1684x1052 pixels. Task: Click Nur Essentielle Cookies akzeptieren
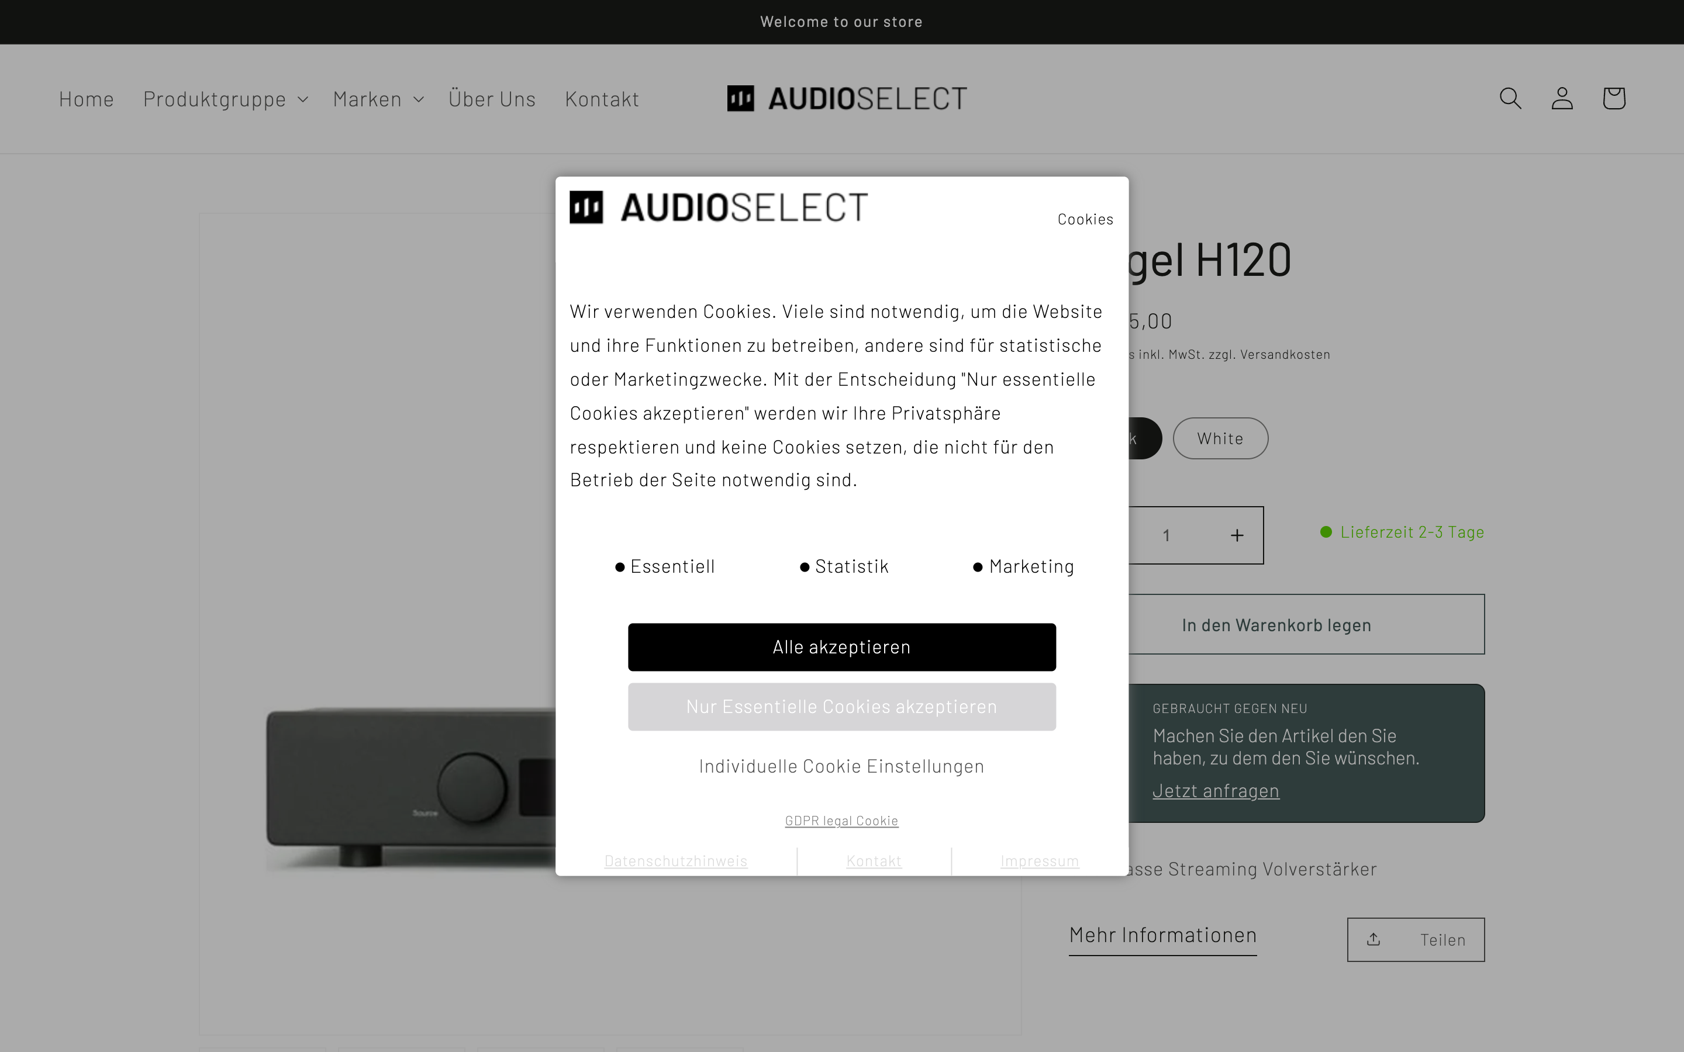pos(842,707)
